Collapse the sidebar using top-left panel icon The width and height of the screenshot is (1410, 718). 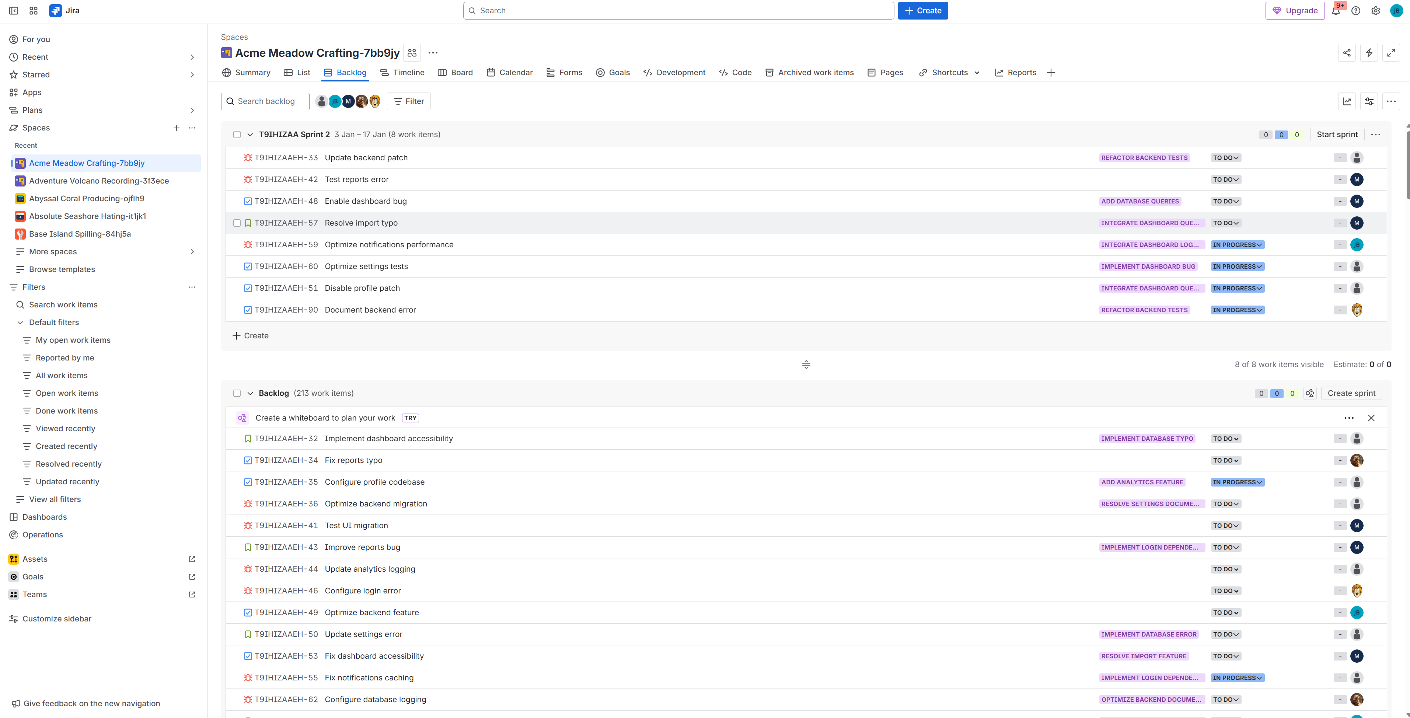[x=14, y=10]
